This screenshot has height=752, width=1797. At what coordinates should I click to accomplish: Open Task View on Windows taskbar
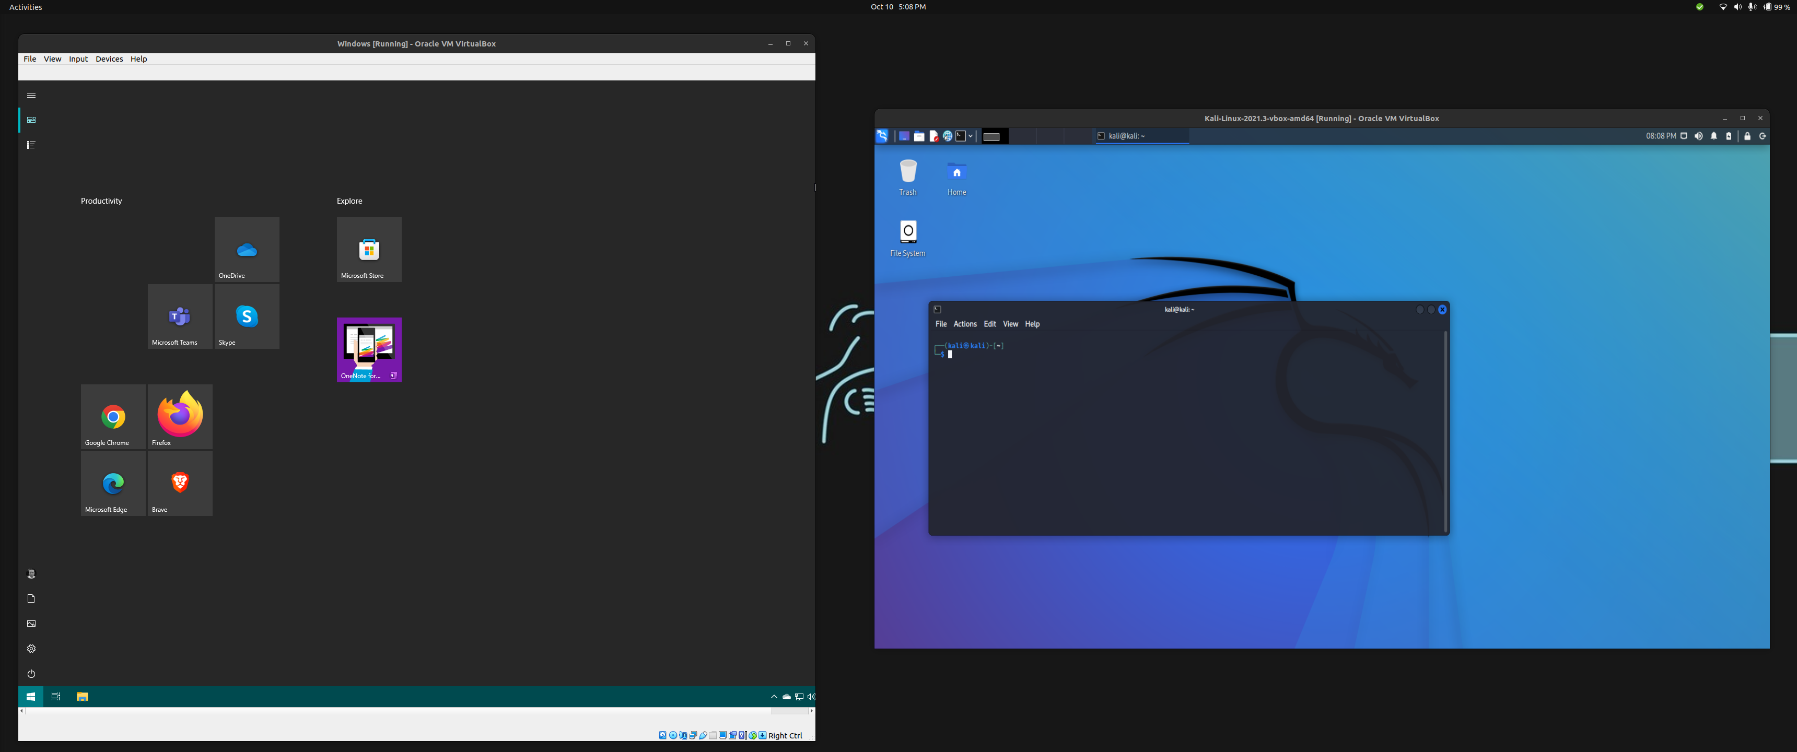click(56, 697)
